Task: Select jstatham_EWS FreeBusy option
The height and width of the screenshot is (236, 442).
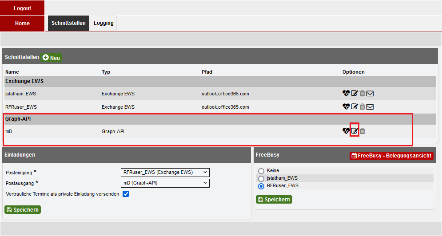Action: [x=261, y=178]
